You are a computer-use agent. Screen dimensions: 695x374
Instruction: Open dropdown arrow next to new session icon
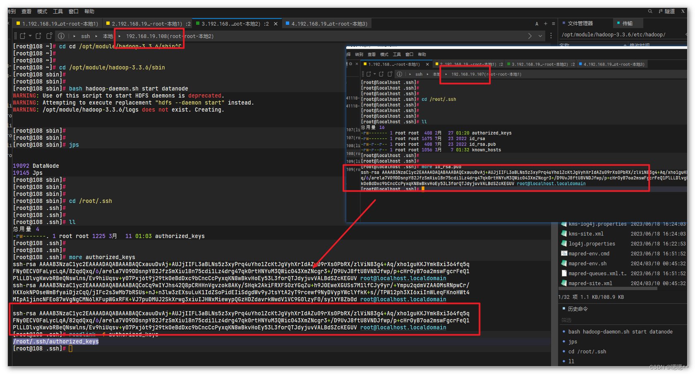tap(30, 36)
